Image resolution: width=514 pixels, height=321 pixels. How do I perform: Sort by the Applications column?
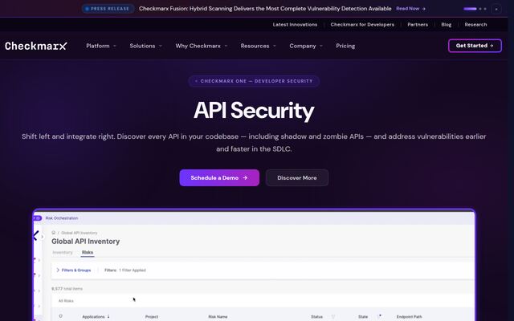pos(96,317)
